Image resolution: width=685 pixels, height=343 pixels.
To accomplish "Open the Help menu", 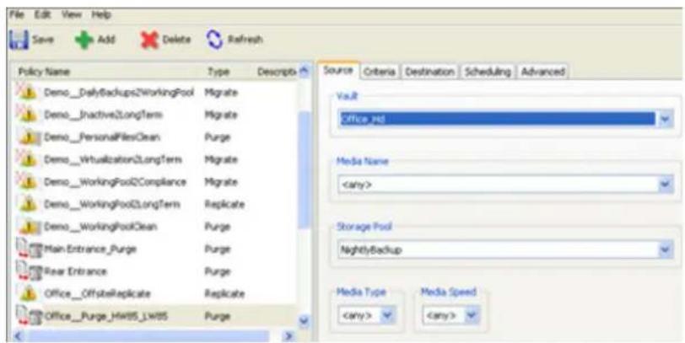I will [x=101, y=14].
